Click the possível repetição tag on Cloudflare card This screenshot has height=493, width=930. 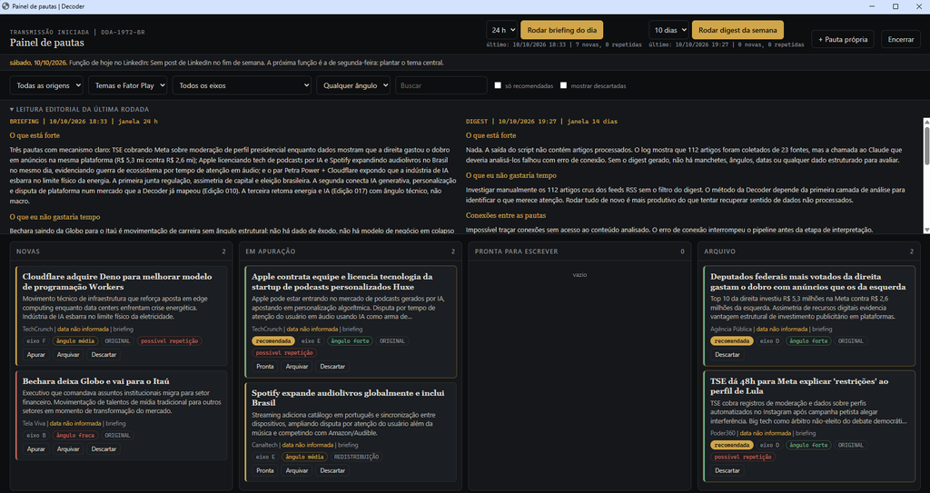tap(170, 341)
